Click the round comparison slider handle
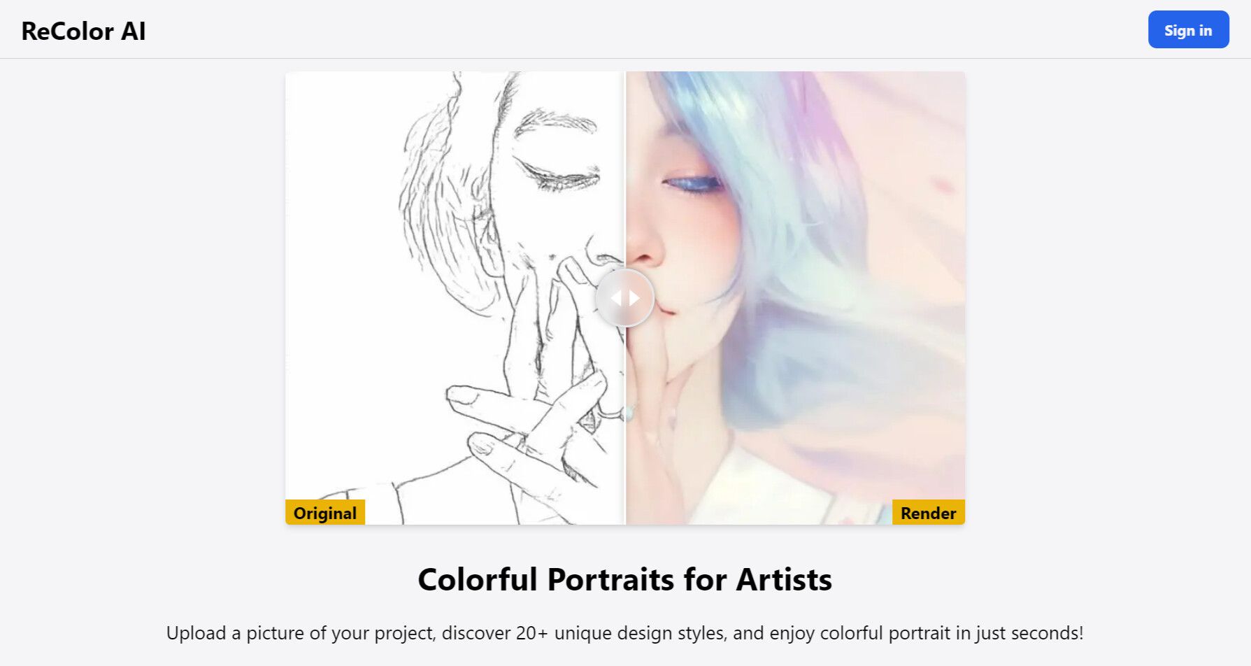The width and height of the screenshot is (1251, 666). [x=624, y=298]
